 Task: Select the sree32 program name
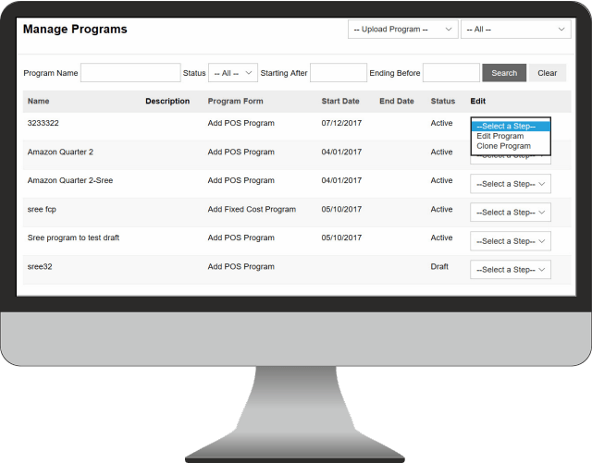[x=40, y=266]
